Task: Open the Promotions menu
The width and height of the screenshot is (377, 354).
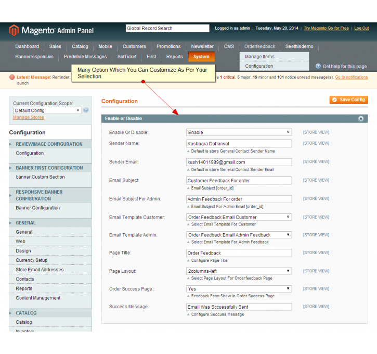Action: [168, 46]
